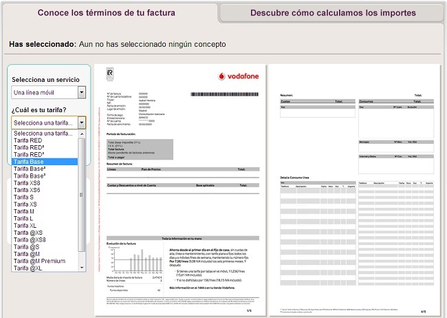Viewport: 447px width, 318px height.
Task: Open the 'Selecciona un servicio' dropdown arrow
Action: tap(82, 92)
